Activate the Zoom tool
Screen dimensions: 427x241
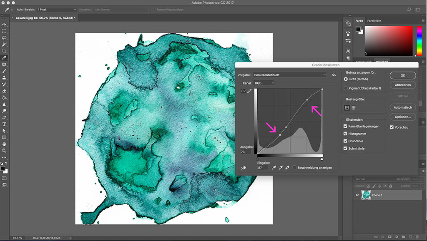pyautogui.click(x=4, y=151)
